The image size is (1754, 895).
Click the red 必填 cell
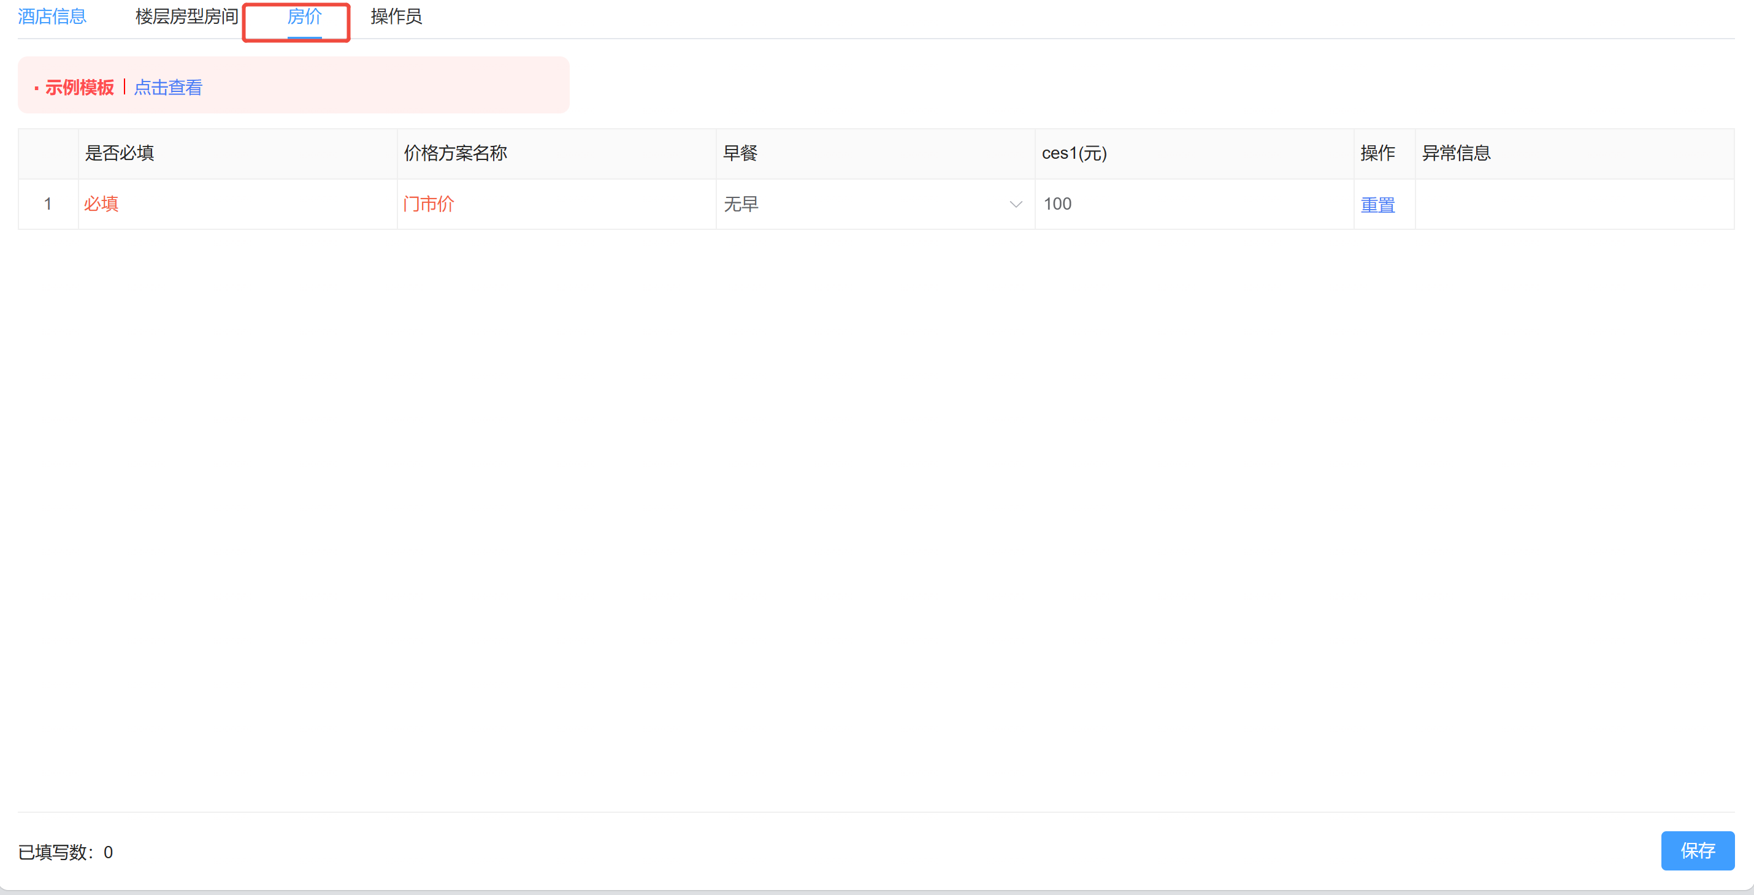pos(101,204)
